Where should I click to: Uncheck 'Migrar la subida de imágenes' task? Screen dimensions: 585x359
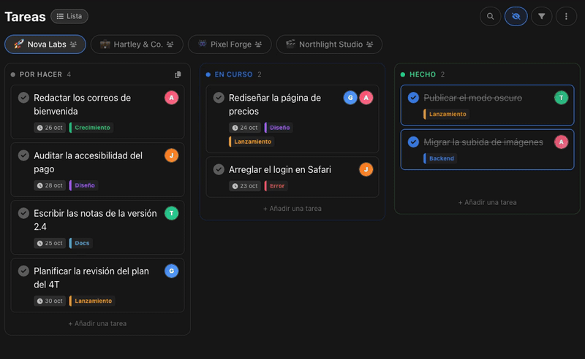[x=413, y=142]
